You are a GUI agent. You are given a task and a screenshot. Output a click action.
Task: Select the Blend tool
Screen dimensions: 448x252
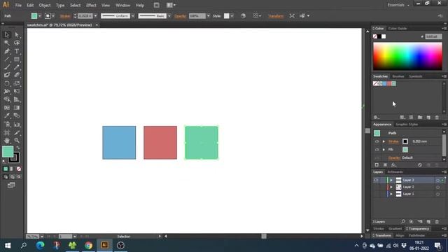point(17,115)
